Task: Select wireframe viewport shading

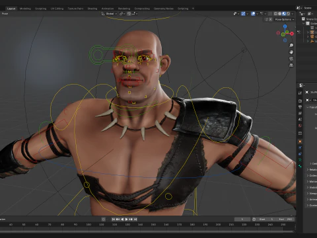Action: pos(275,14)
